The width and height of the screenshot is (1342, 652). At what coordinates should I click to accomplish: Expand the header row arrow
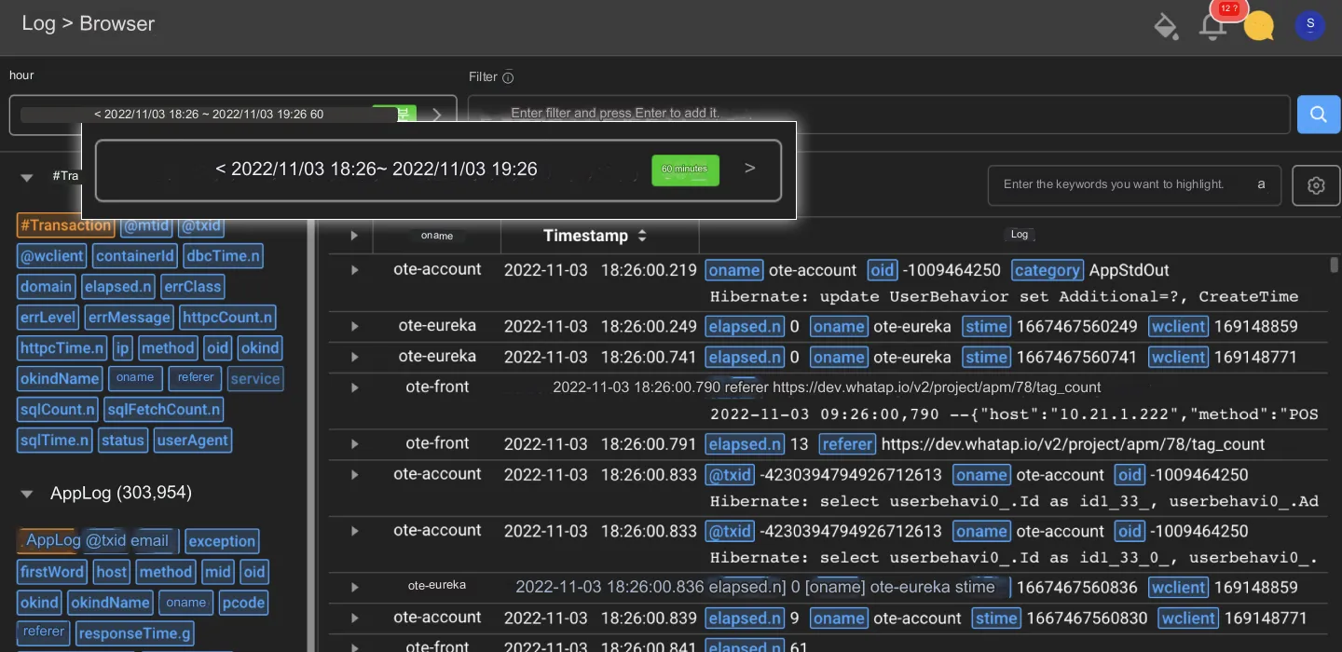point(354,237)
